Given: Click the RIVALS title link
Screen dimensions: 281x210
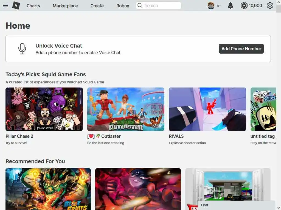Looking at the screenshot, I should pyautogui.click(x=176, y=136).
